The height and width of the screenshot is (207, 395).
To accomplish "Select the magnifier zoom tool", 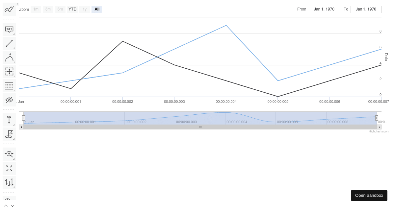I will [x=9, y=154].
